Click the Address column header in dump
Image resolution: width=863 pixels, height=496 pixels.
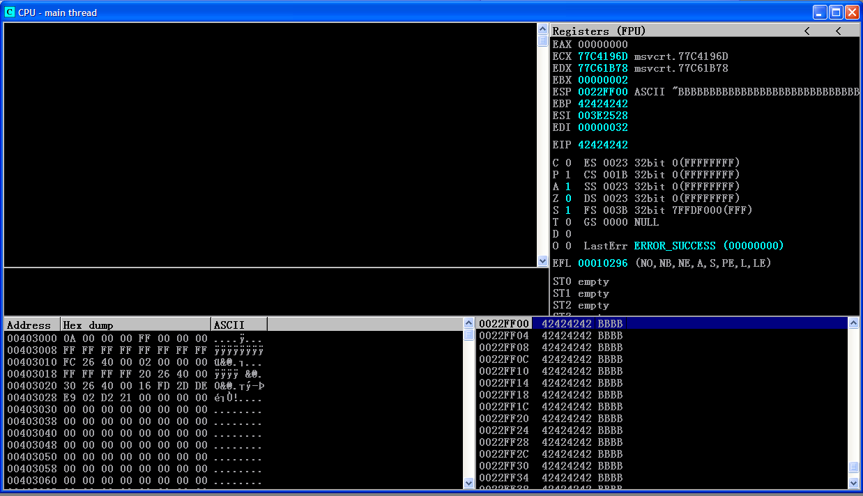point(31,325)
